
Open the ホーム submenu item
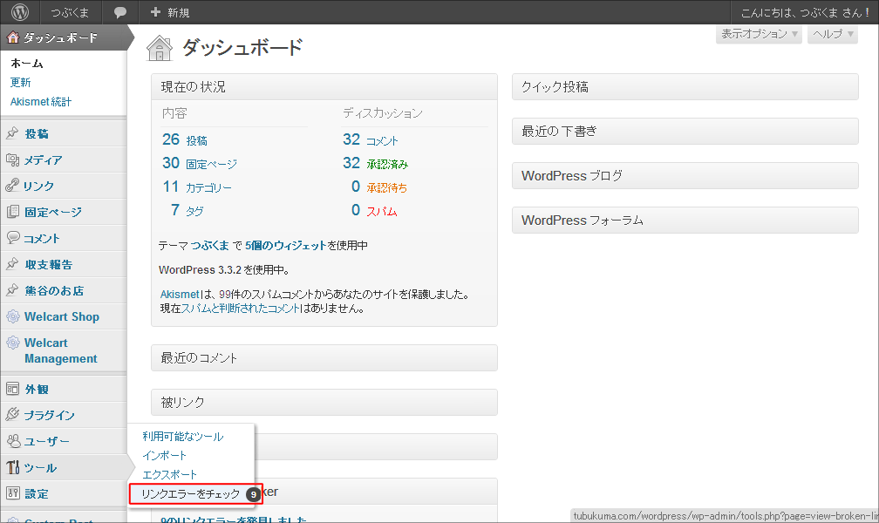[x=27, y=64]
